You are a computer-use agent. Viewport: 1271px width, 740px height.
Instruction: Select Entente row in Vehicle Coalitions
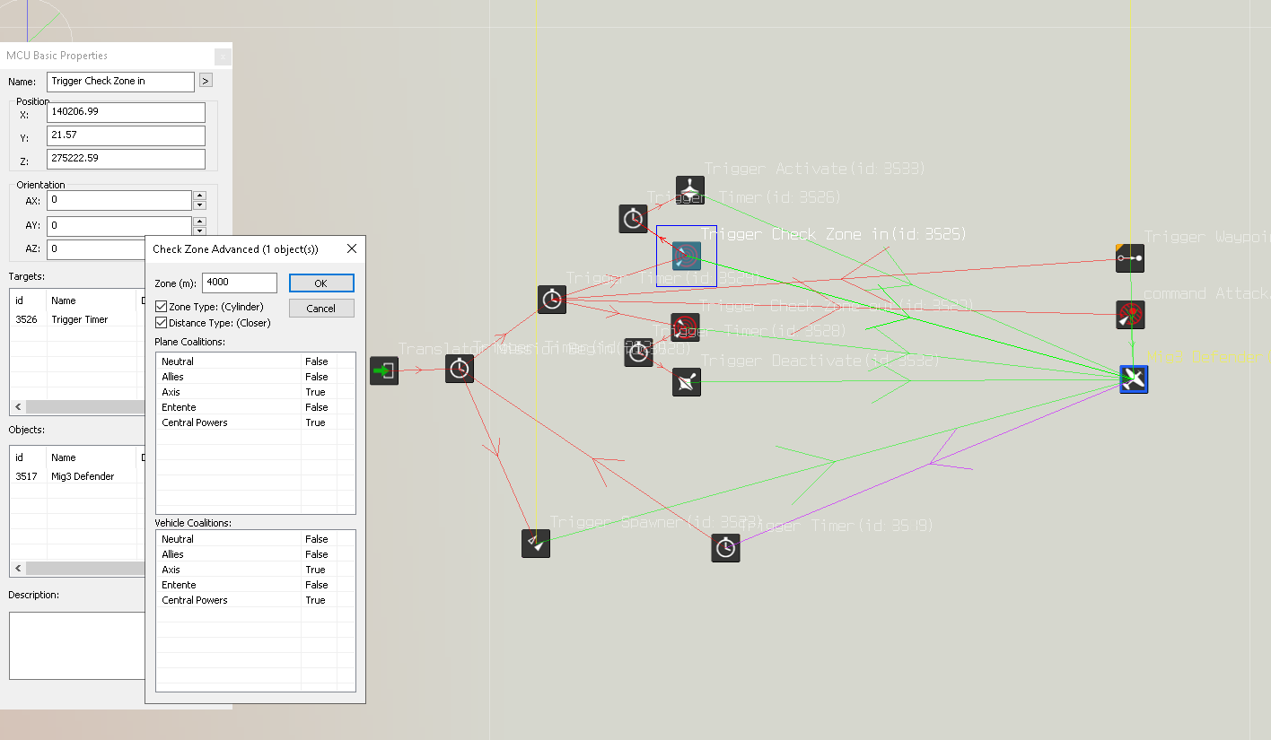[256, 585]
